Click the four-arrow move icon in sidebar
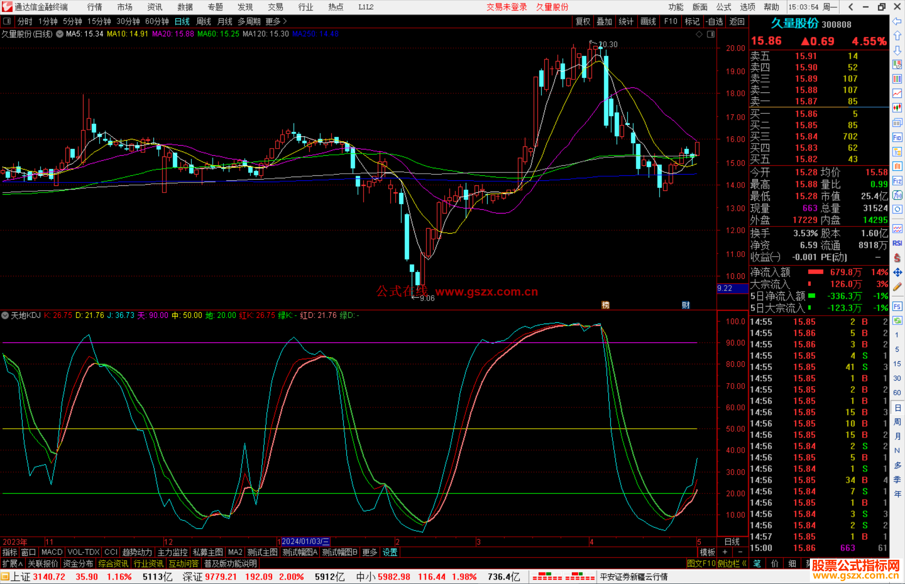This screenshot has width=905, height=584. click(x=897, y=273)
